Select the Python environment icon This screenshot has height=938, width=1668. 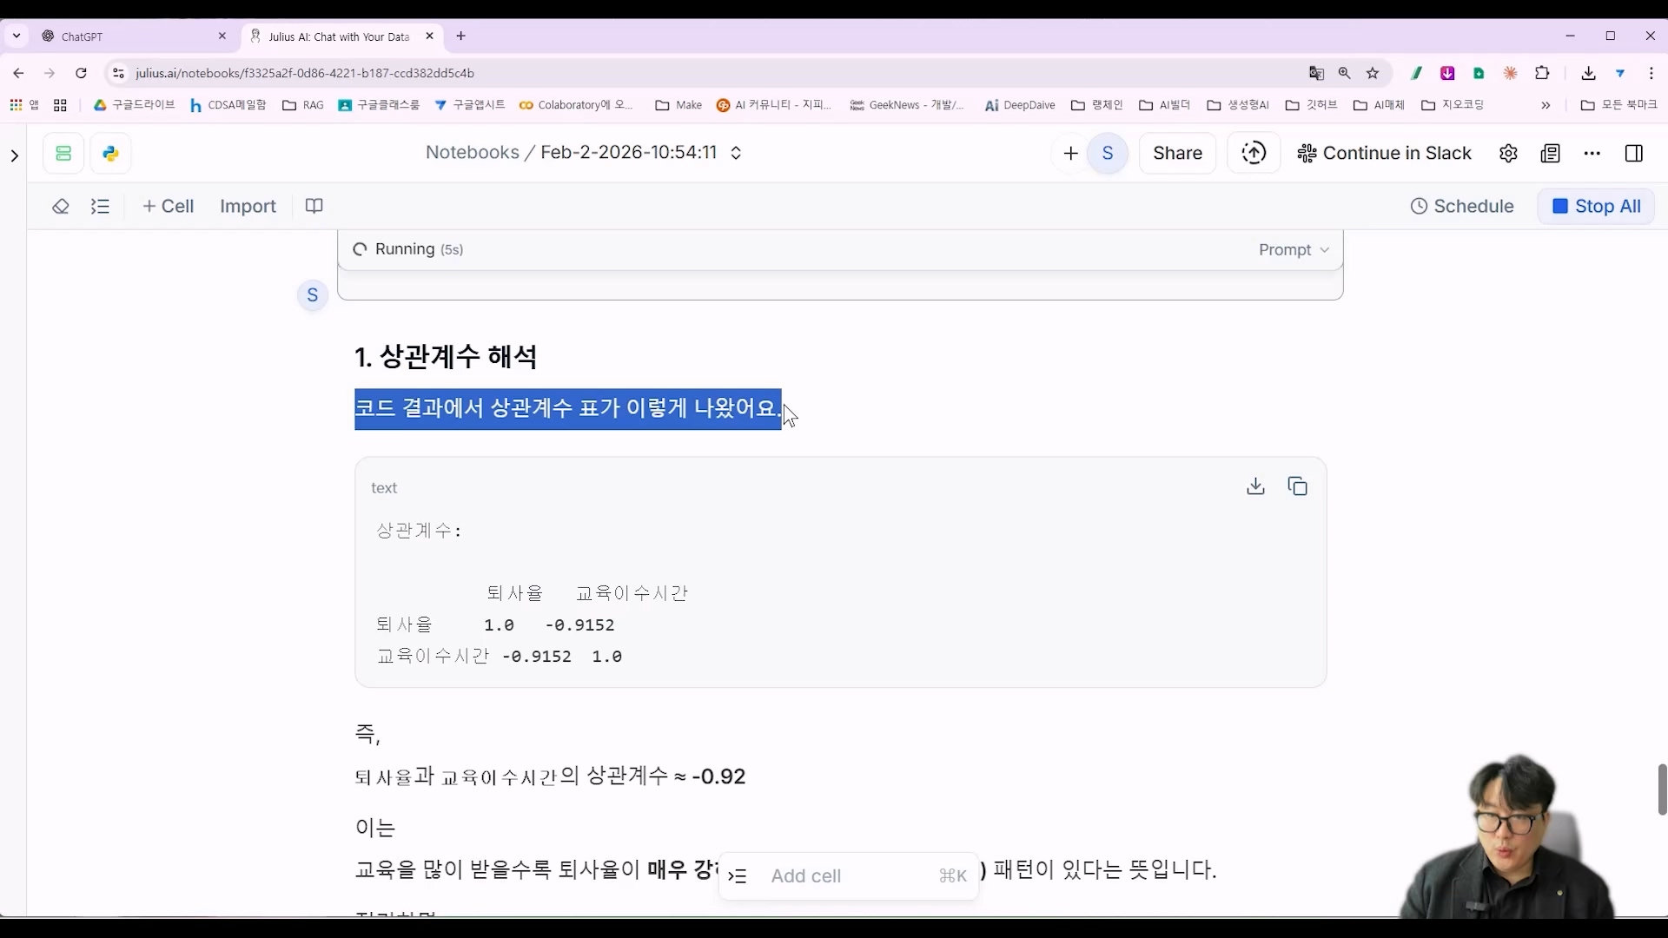[110, 153]
